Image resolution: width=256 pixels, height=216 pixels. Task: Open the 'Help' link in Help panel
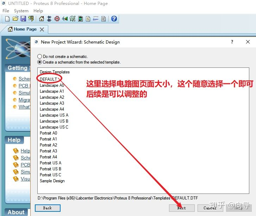[25, 151]
